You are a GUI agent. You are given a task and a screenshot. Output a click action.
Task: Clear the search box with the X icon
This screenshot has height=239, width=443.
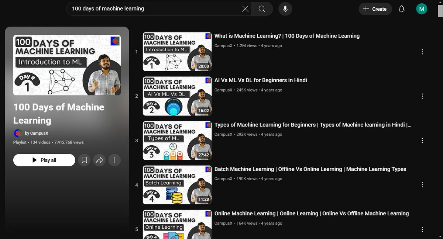coord(245,9)
